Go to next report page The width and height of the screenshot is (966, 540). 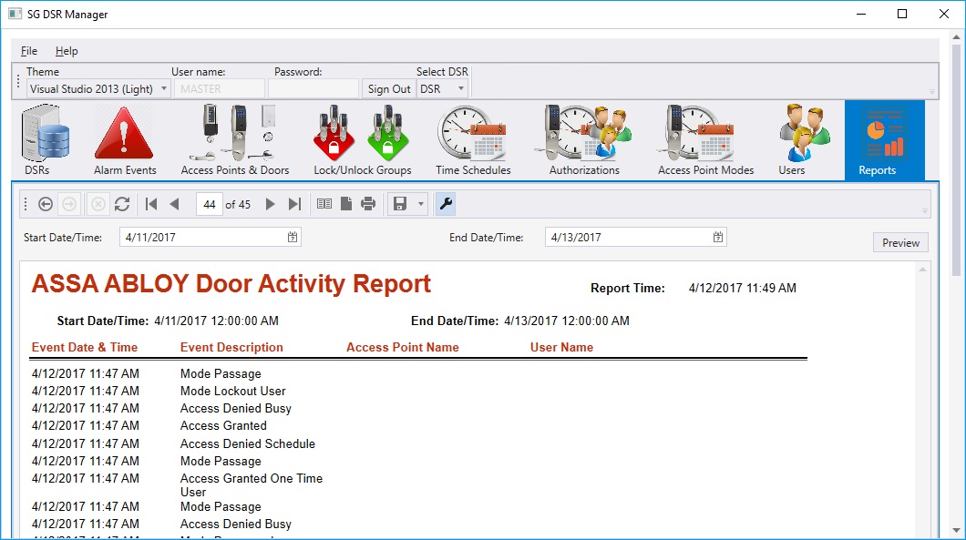[270, 204]
